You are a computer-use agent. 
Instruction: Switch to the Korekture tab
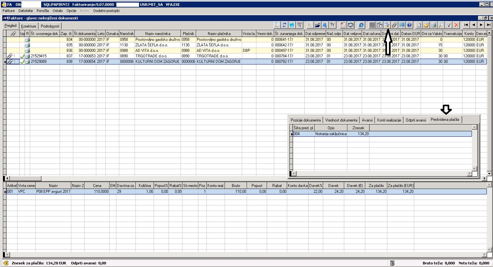coord(29,26)
